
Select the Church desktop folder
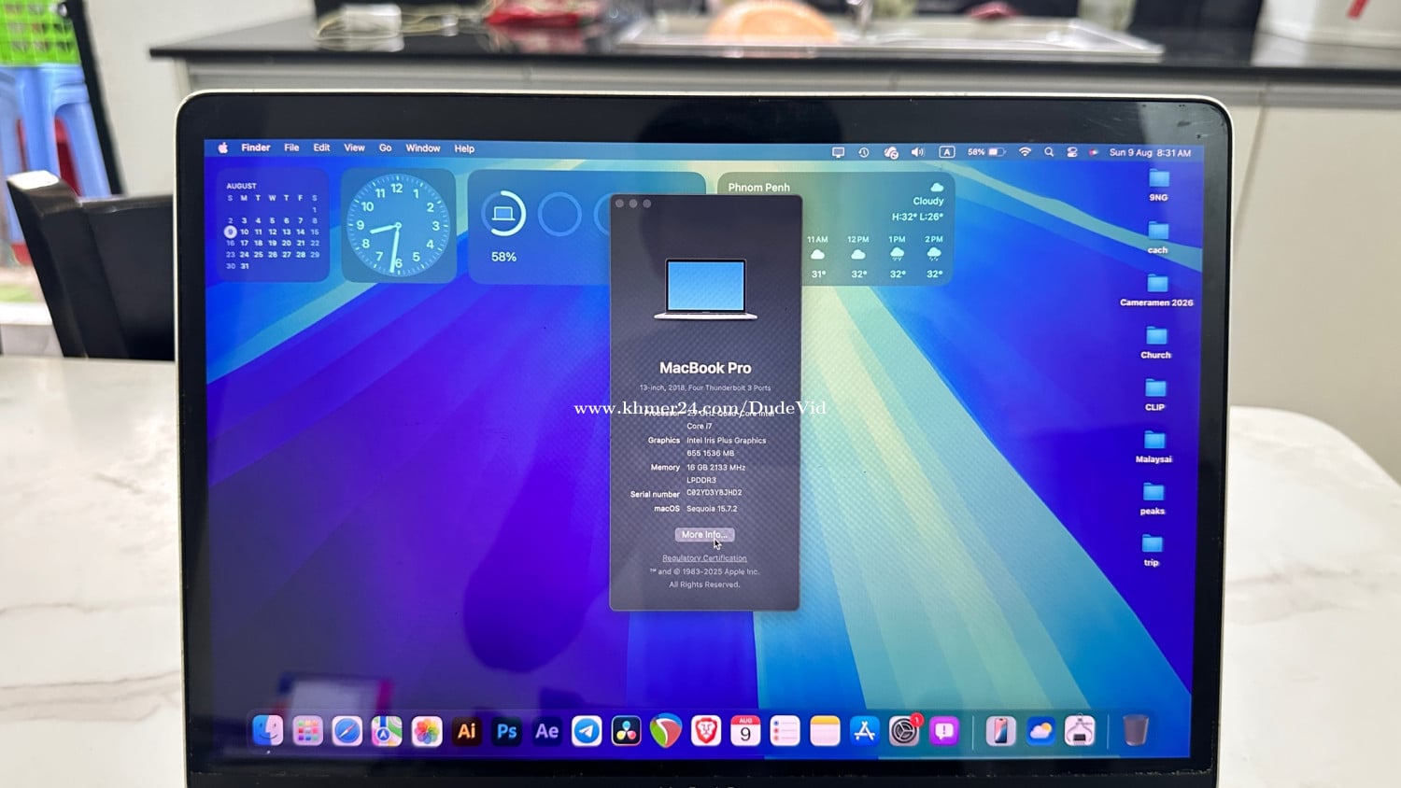pyautogui.click(x=1156, y=342)
